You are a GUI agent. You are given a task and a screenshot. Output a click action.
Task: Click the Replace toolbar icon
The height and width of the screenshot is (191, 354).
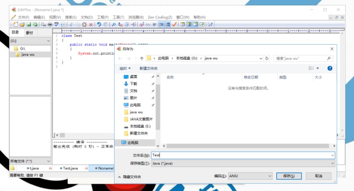click(120, 24)
